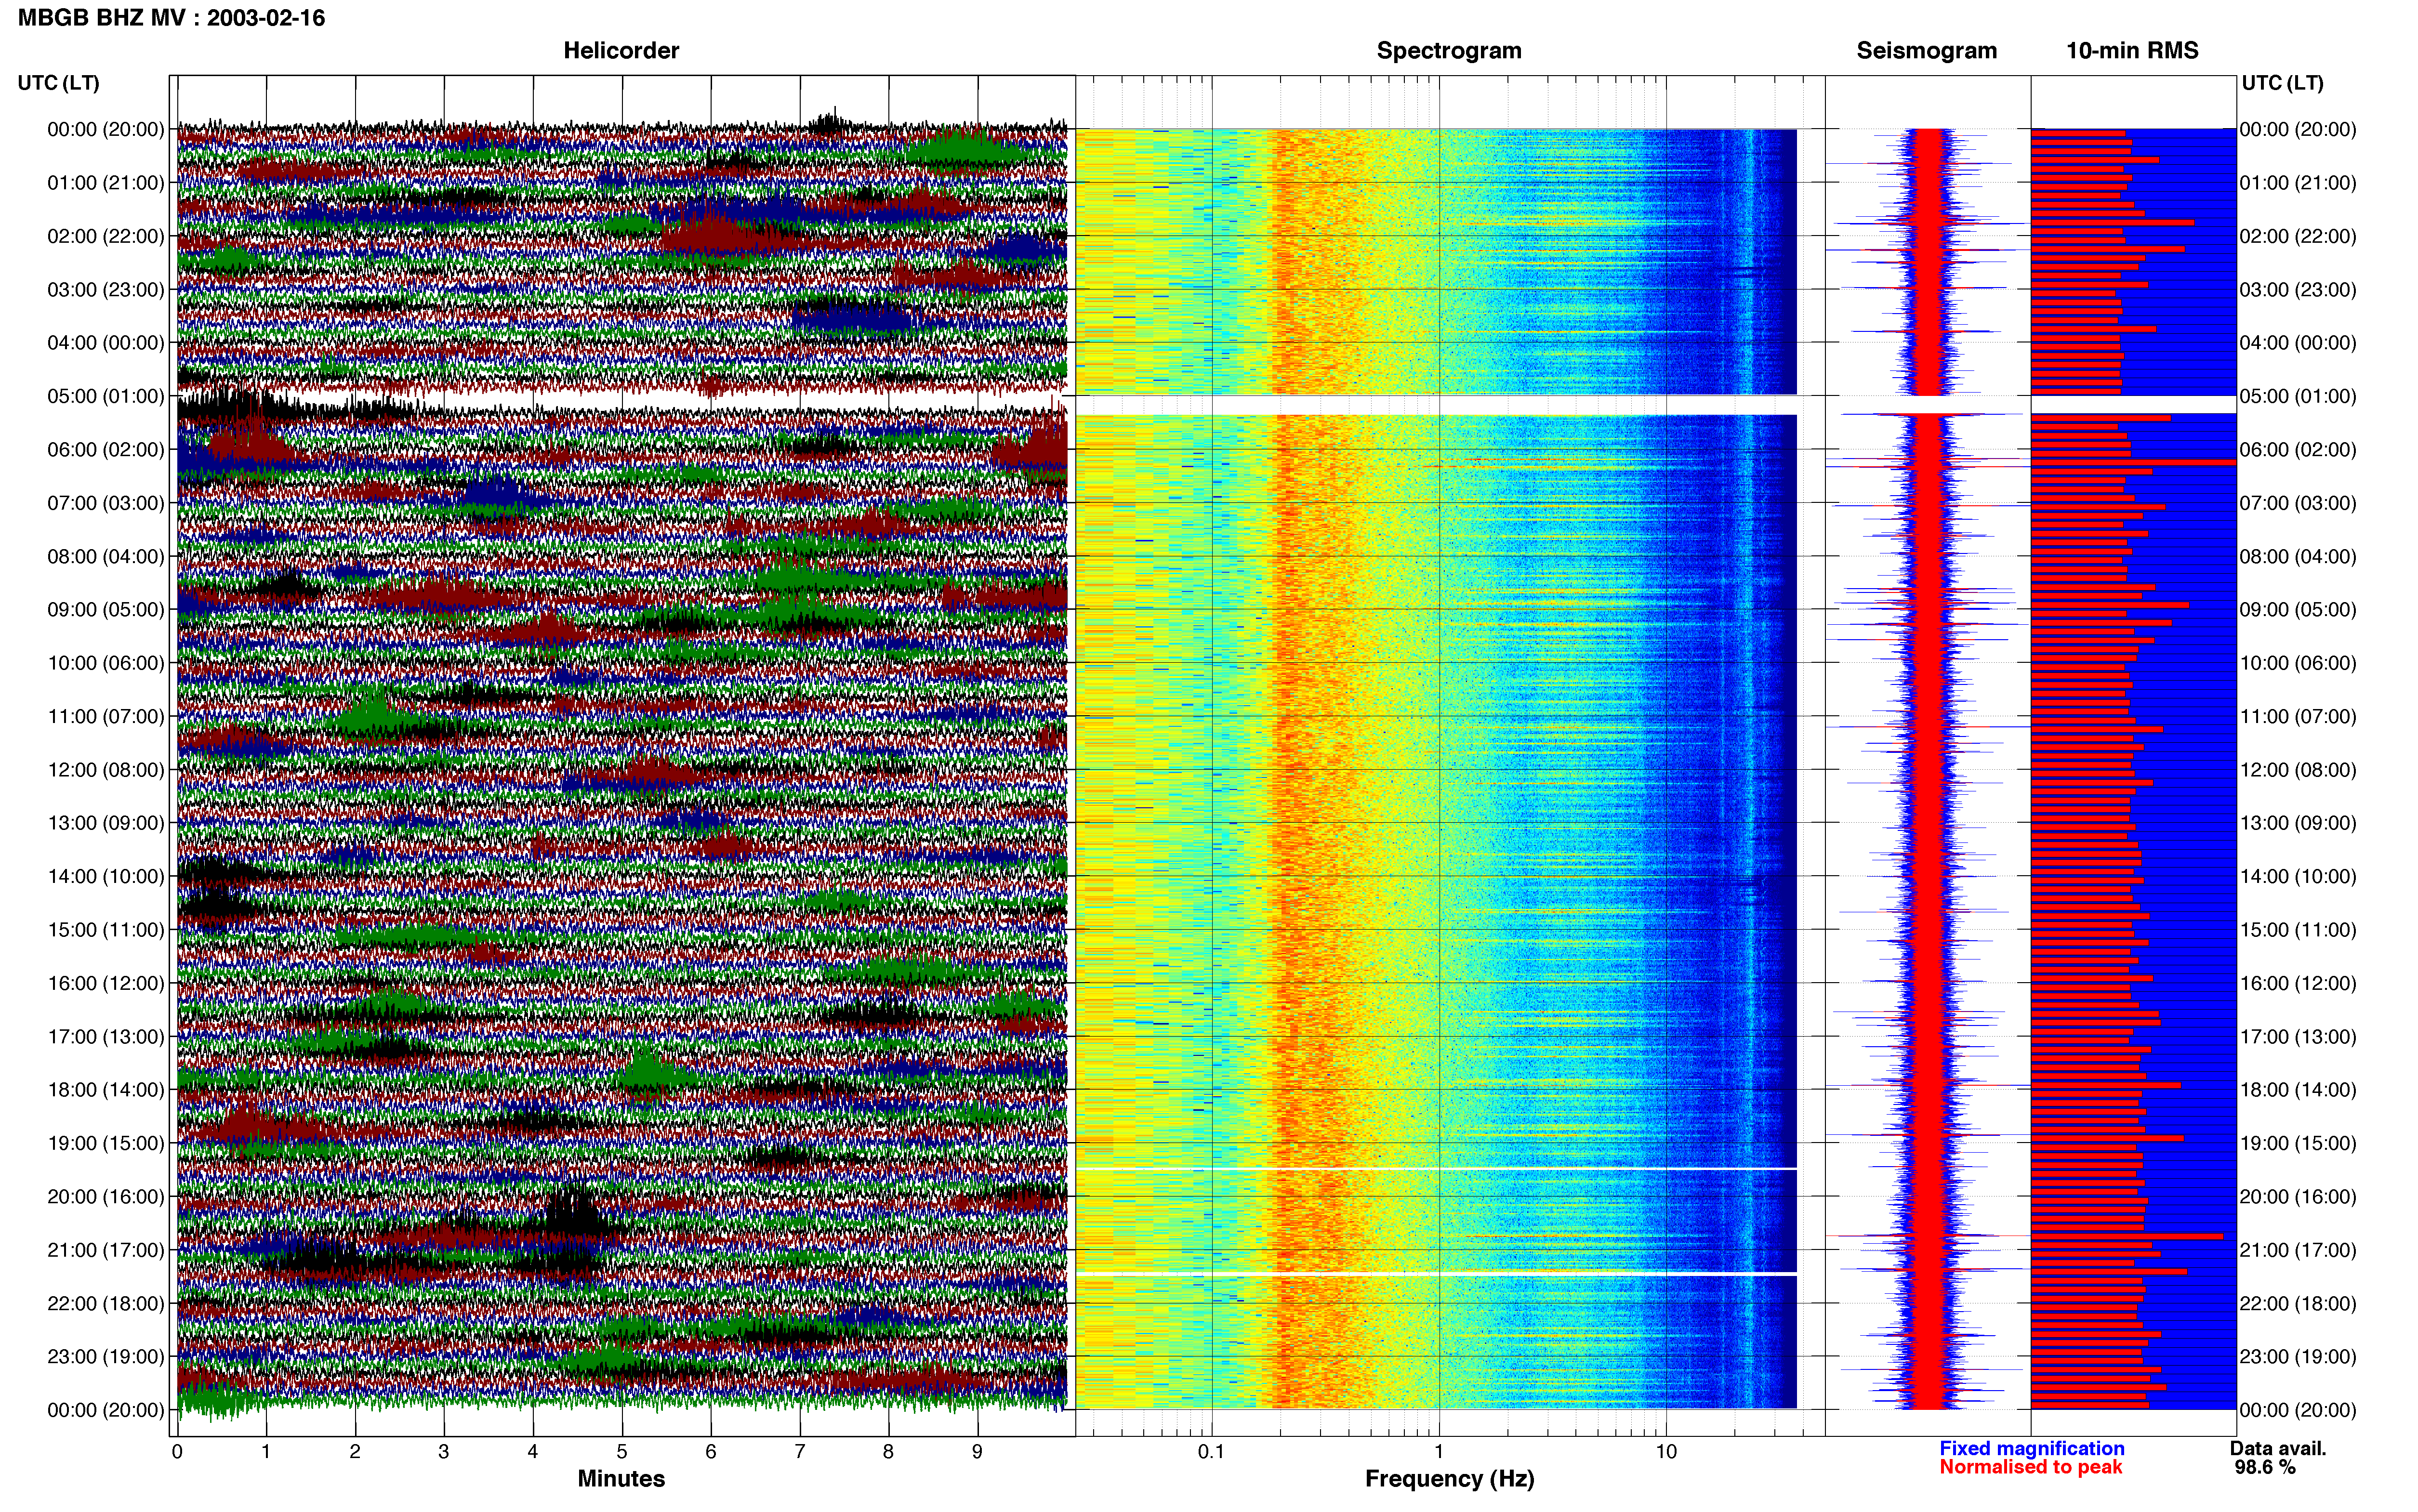Click '03:00 (23:00)' label beside the Helicorder

pyautogui.click(x=106, y=290)
